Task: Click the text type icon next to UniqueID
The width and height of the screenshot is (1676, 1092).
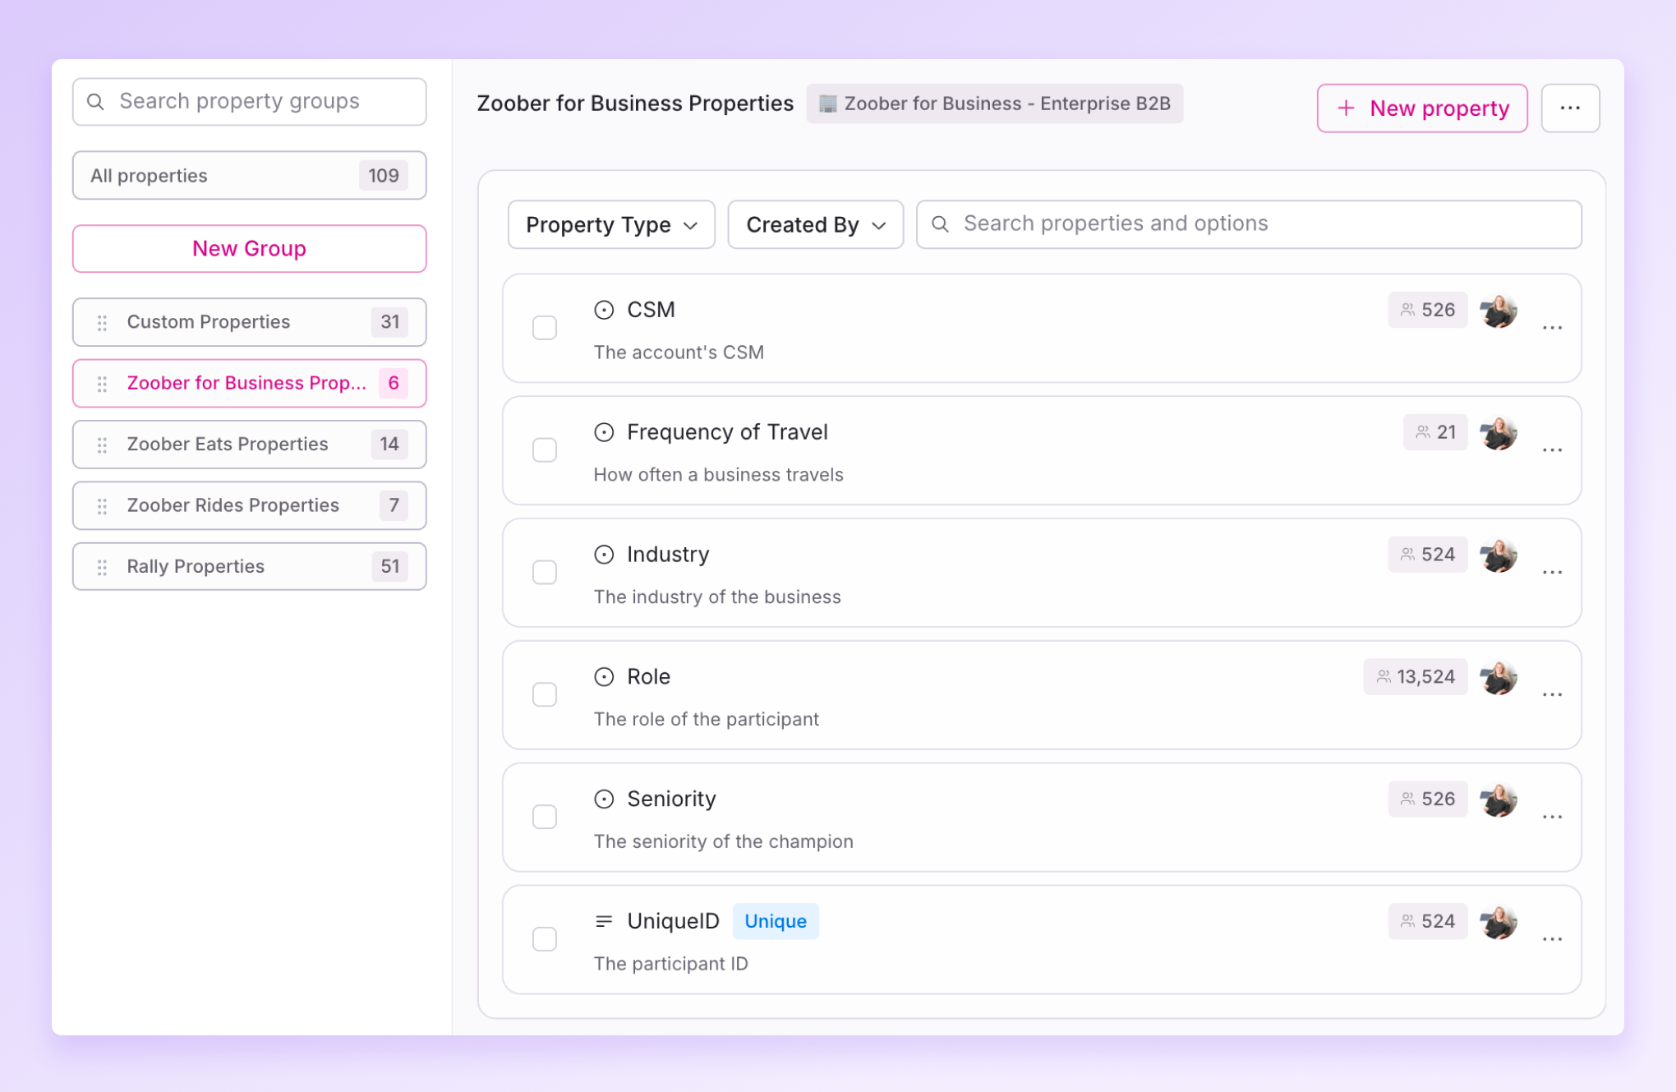Action: pos(604,921)
